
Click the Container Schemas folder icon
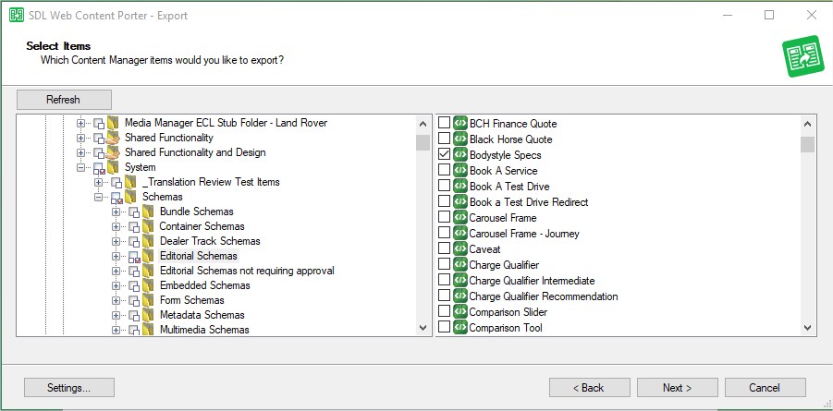148,226
